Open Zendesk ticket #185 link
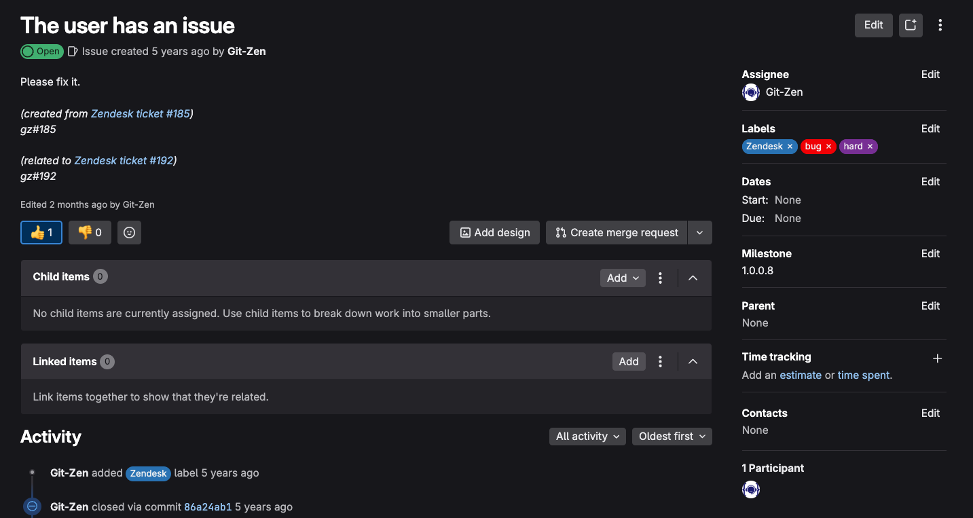 point(141,113)
